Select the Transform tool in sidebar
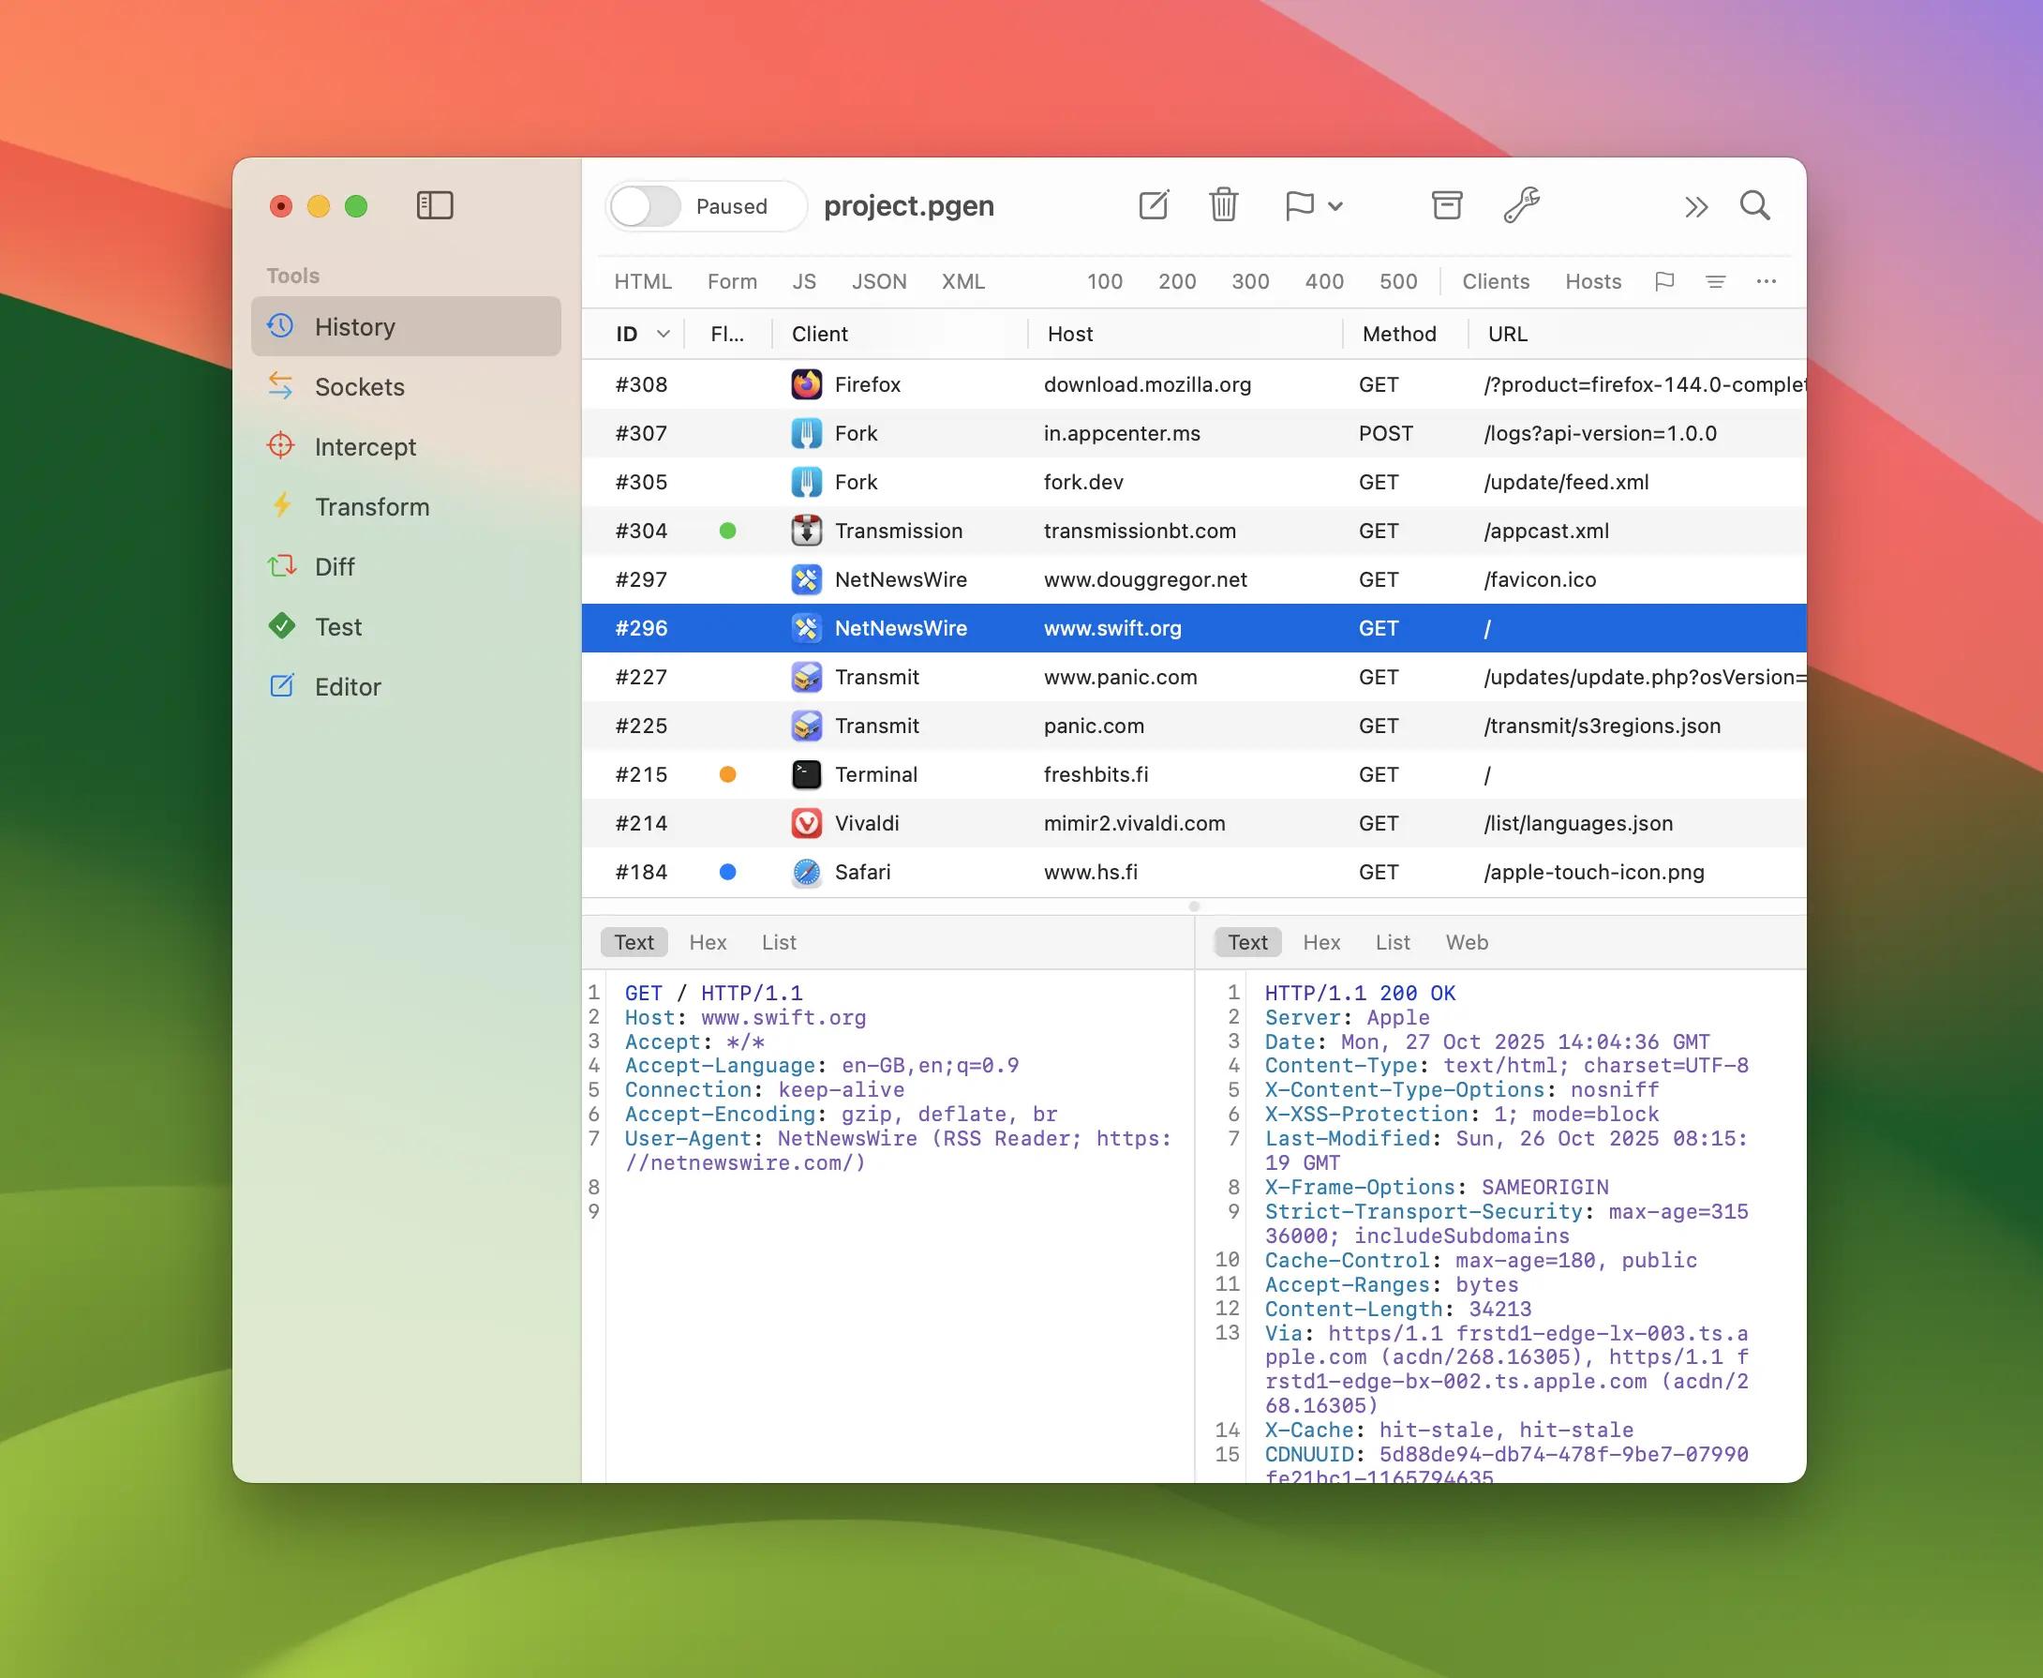2043x1678 pixels. click(x=371, y=506)
